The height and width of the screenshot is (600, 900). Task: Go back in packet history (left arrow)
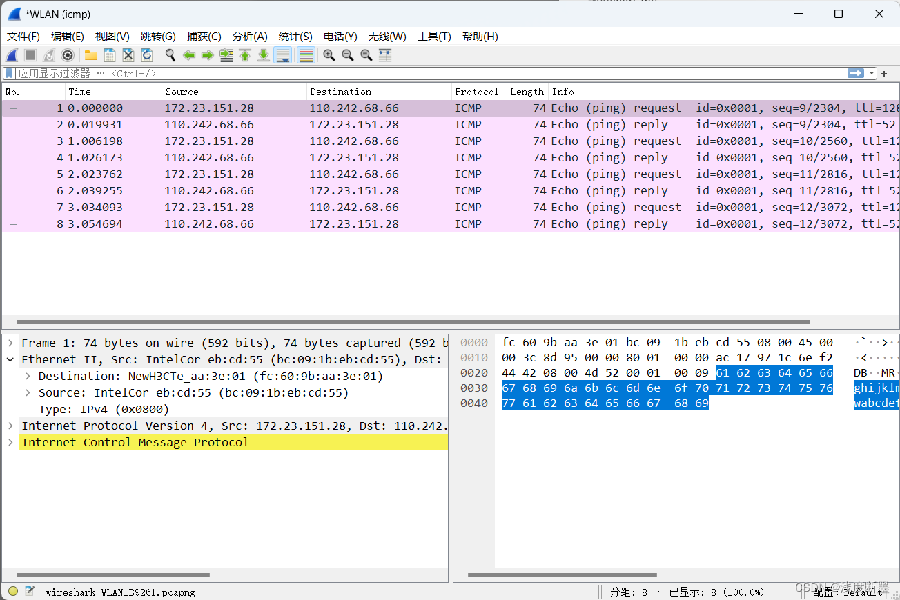point(189,55)
